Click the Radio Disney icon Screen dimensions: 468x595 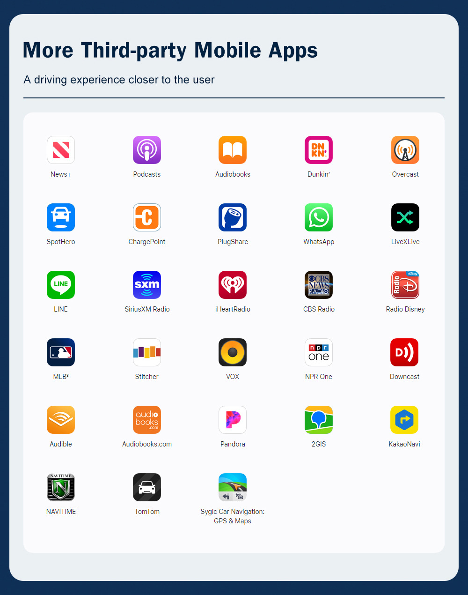pyautogui.click(x=405, y=285)
